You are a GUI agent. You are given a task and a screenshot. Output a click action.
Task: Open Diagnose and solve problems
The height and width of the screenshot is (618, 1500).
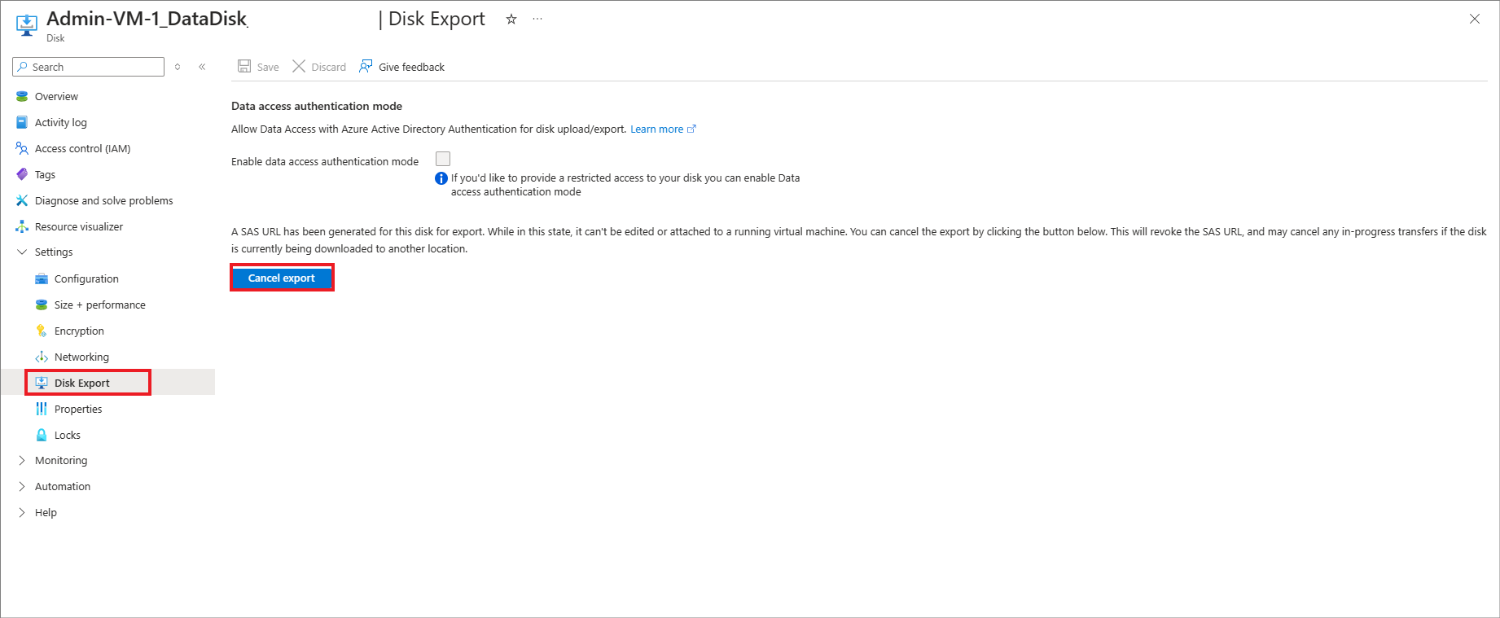(x=103, y=200)
